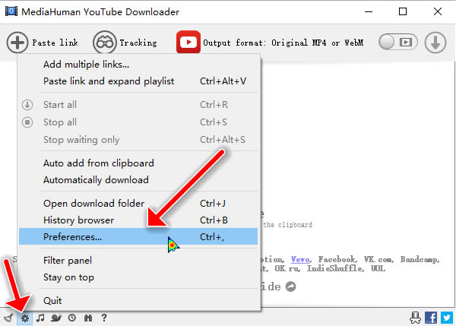456x326 pixels.
Task: Toggle Automatically download option
Action: 138,180
